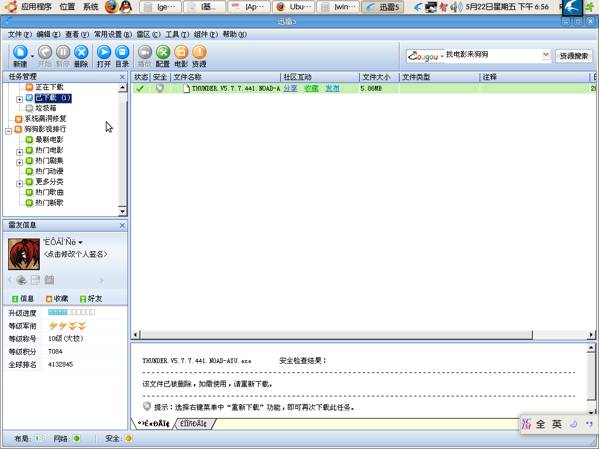Viewport: 599px width, 449px height.
Task: Close the 任务管理 panel
Action: pyautogui.click(x=122, y=77)
